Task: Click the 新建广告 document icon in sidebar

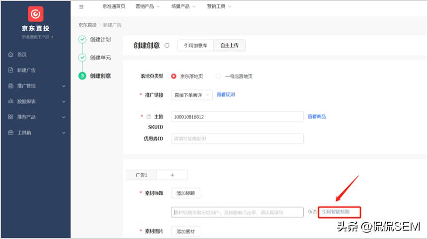Action: click(10, 70)
